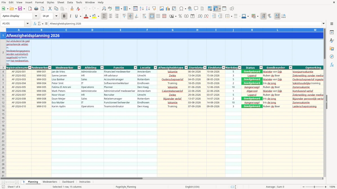Toggle Center Vertically alignment
The image size is (337, 189).
click(x=130, y=16)
